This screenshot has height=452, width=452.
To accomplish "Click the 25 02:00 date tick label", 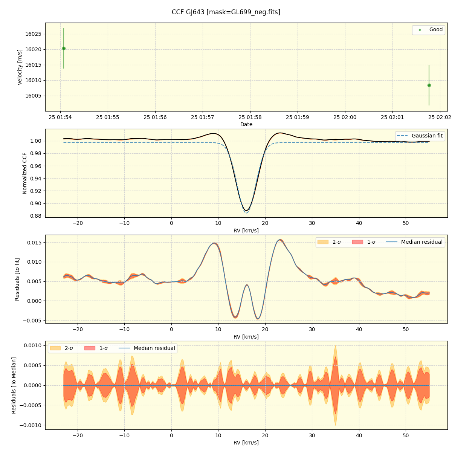I will coord(345,117).
